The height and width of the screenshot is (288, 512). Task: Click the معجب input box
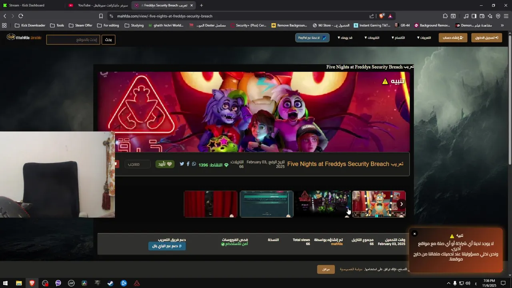click(x=137, y=164)
